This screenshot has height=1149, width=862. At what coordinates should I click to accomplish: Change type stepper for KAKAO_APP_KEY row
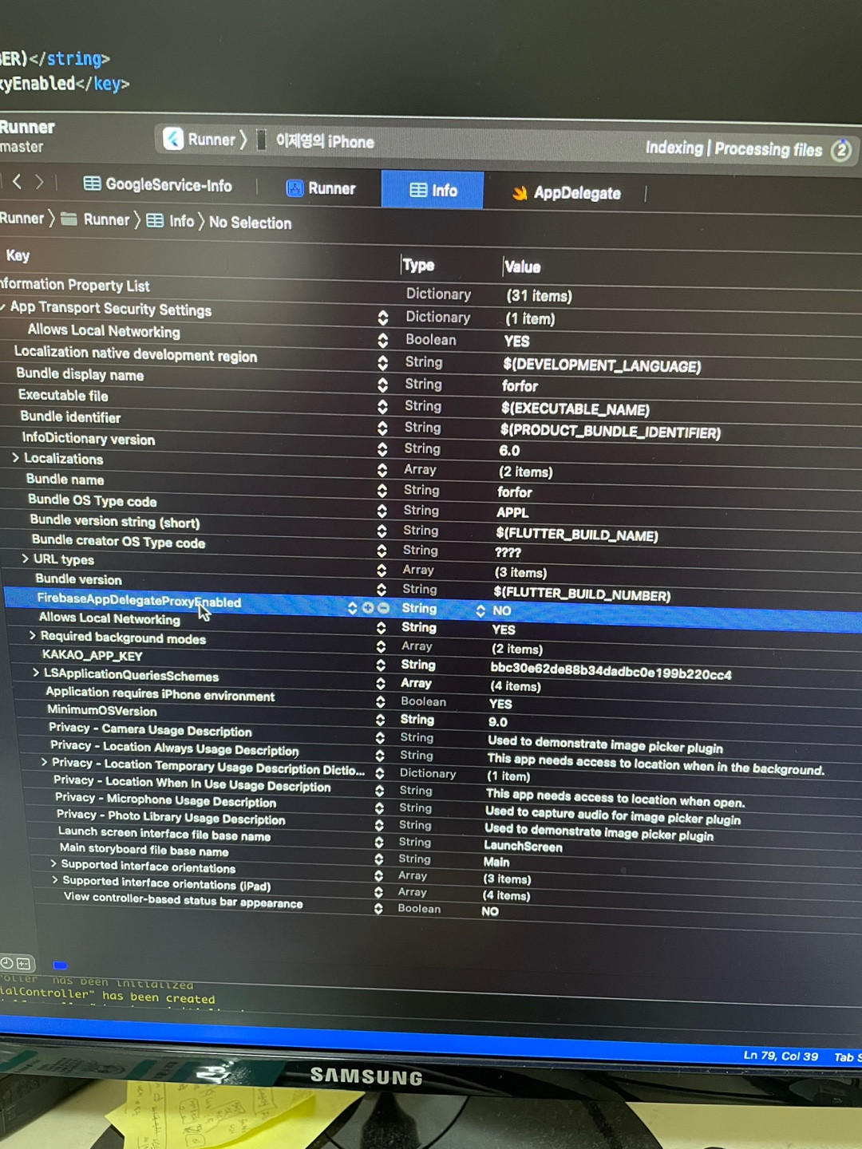381,665
